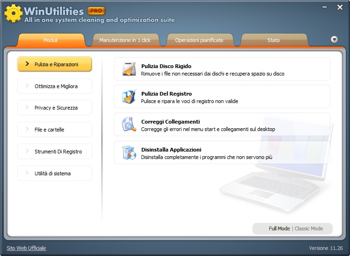Image resolution: width=350 pixels, height=256 pixels.
Task: Click the Pulizia e Riparazioni arrow
Action: click(x=27, y=64)
